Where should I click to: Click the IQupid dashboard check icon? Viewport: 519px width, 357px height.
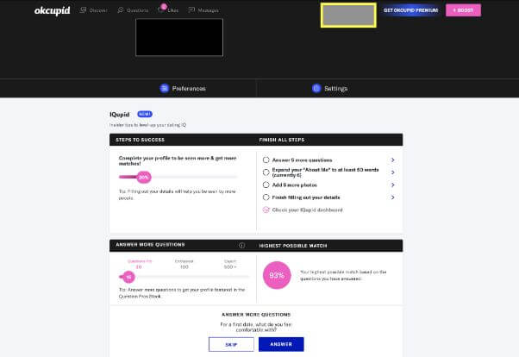tap(266, 210)
